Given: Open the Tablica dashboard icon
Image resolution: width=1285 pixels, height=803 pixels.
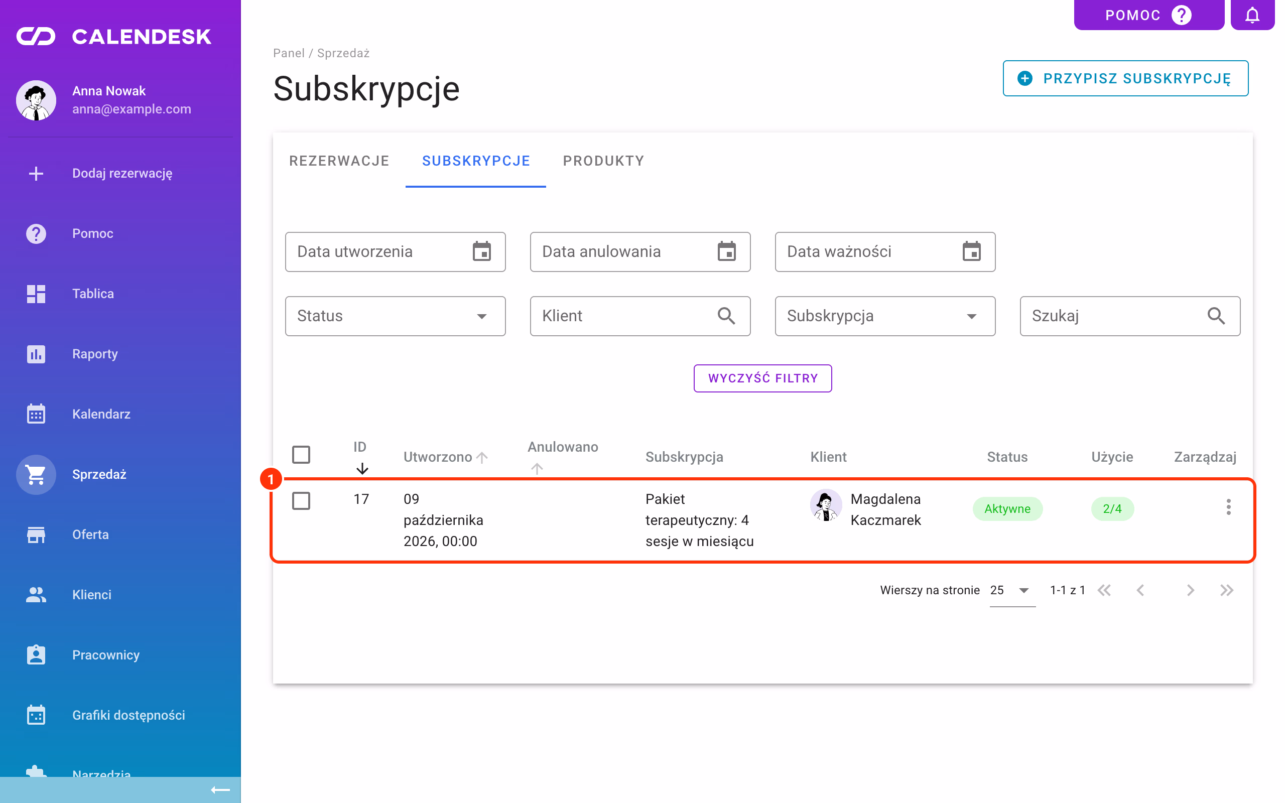Looking at the screenshot, I should coord(36,294).
